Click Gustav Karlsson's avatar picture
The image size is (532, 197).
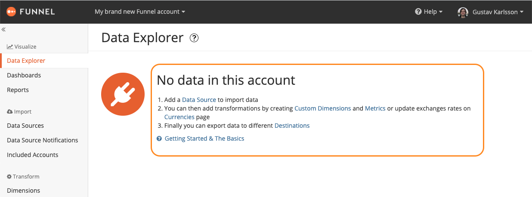463,12
